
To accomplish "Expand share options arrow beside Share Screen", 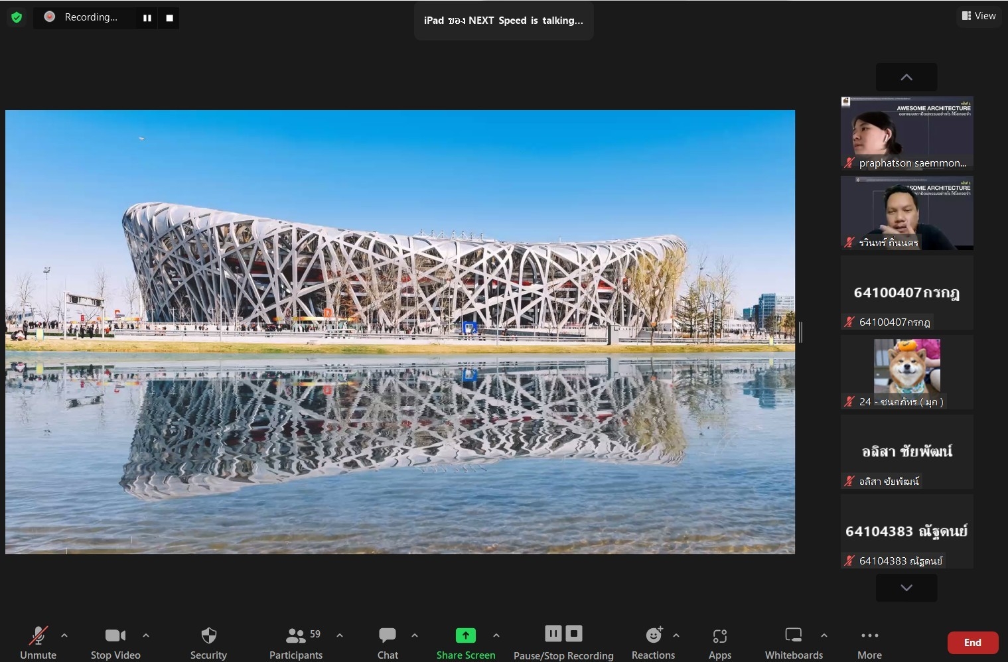I will coord(496,635).
